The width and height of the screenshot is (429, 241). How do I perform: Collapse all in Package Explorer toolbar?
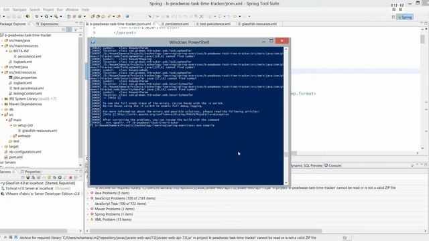[64, 29]
